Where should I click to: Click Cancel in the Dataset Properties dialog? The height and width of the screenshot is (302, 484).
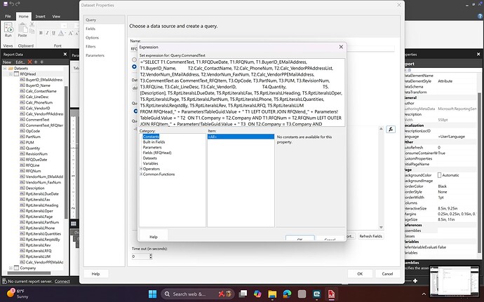pyautogui.click(x=387, y=273)
